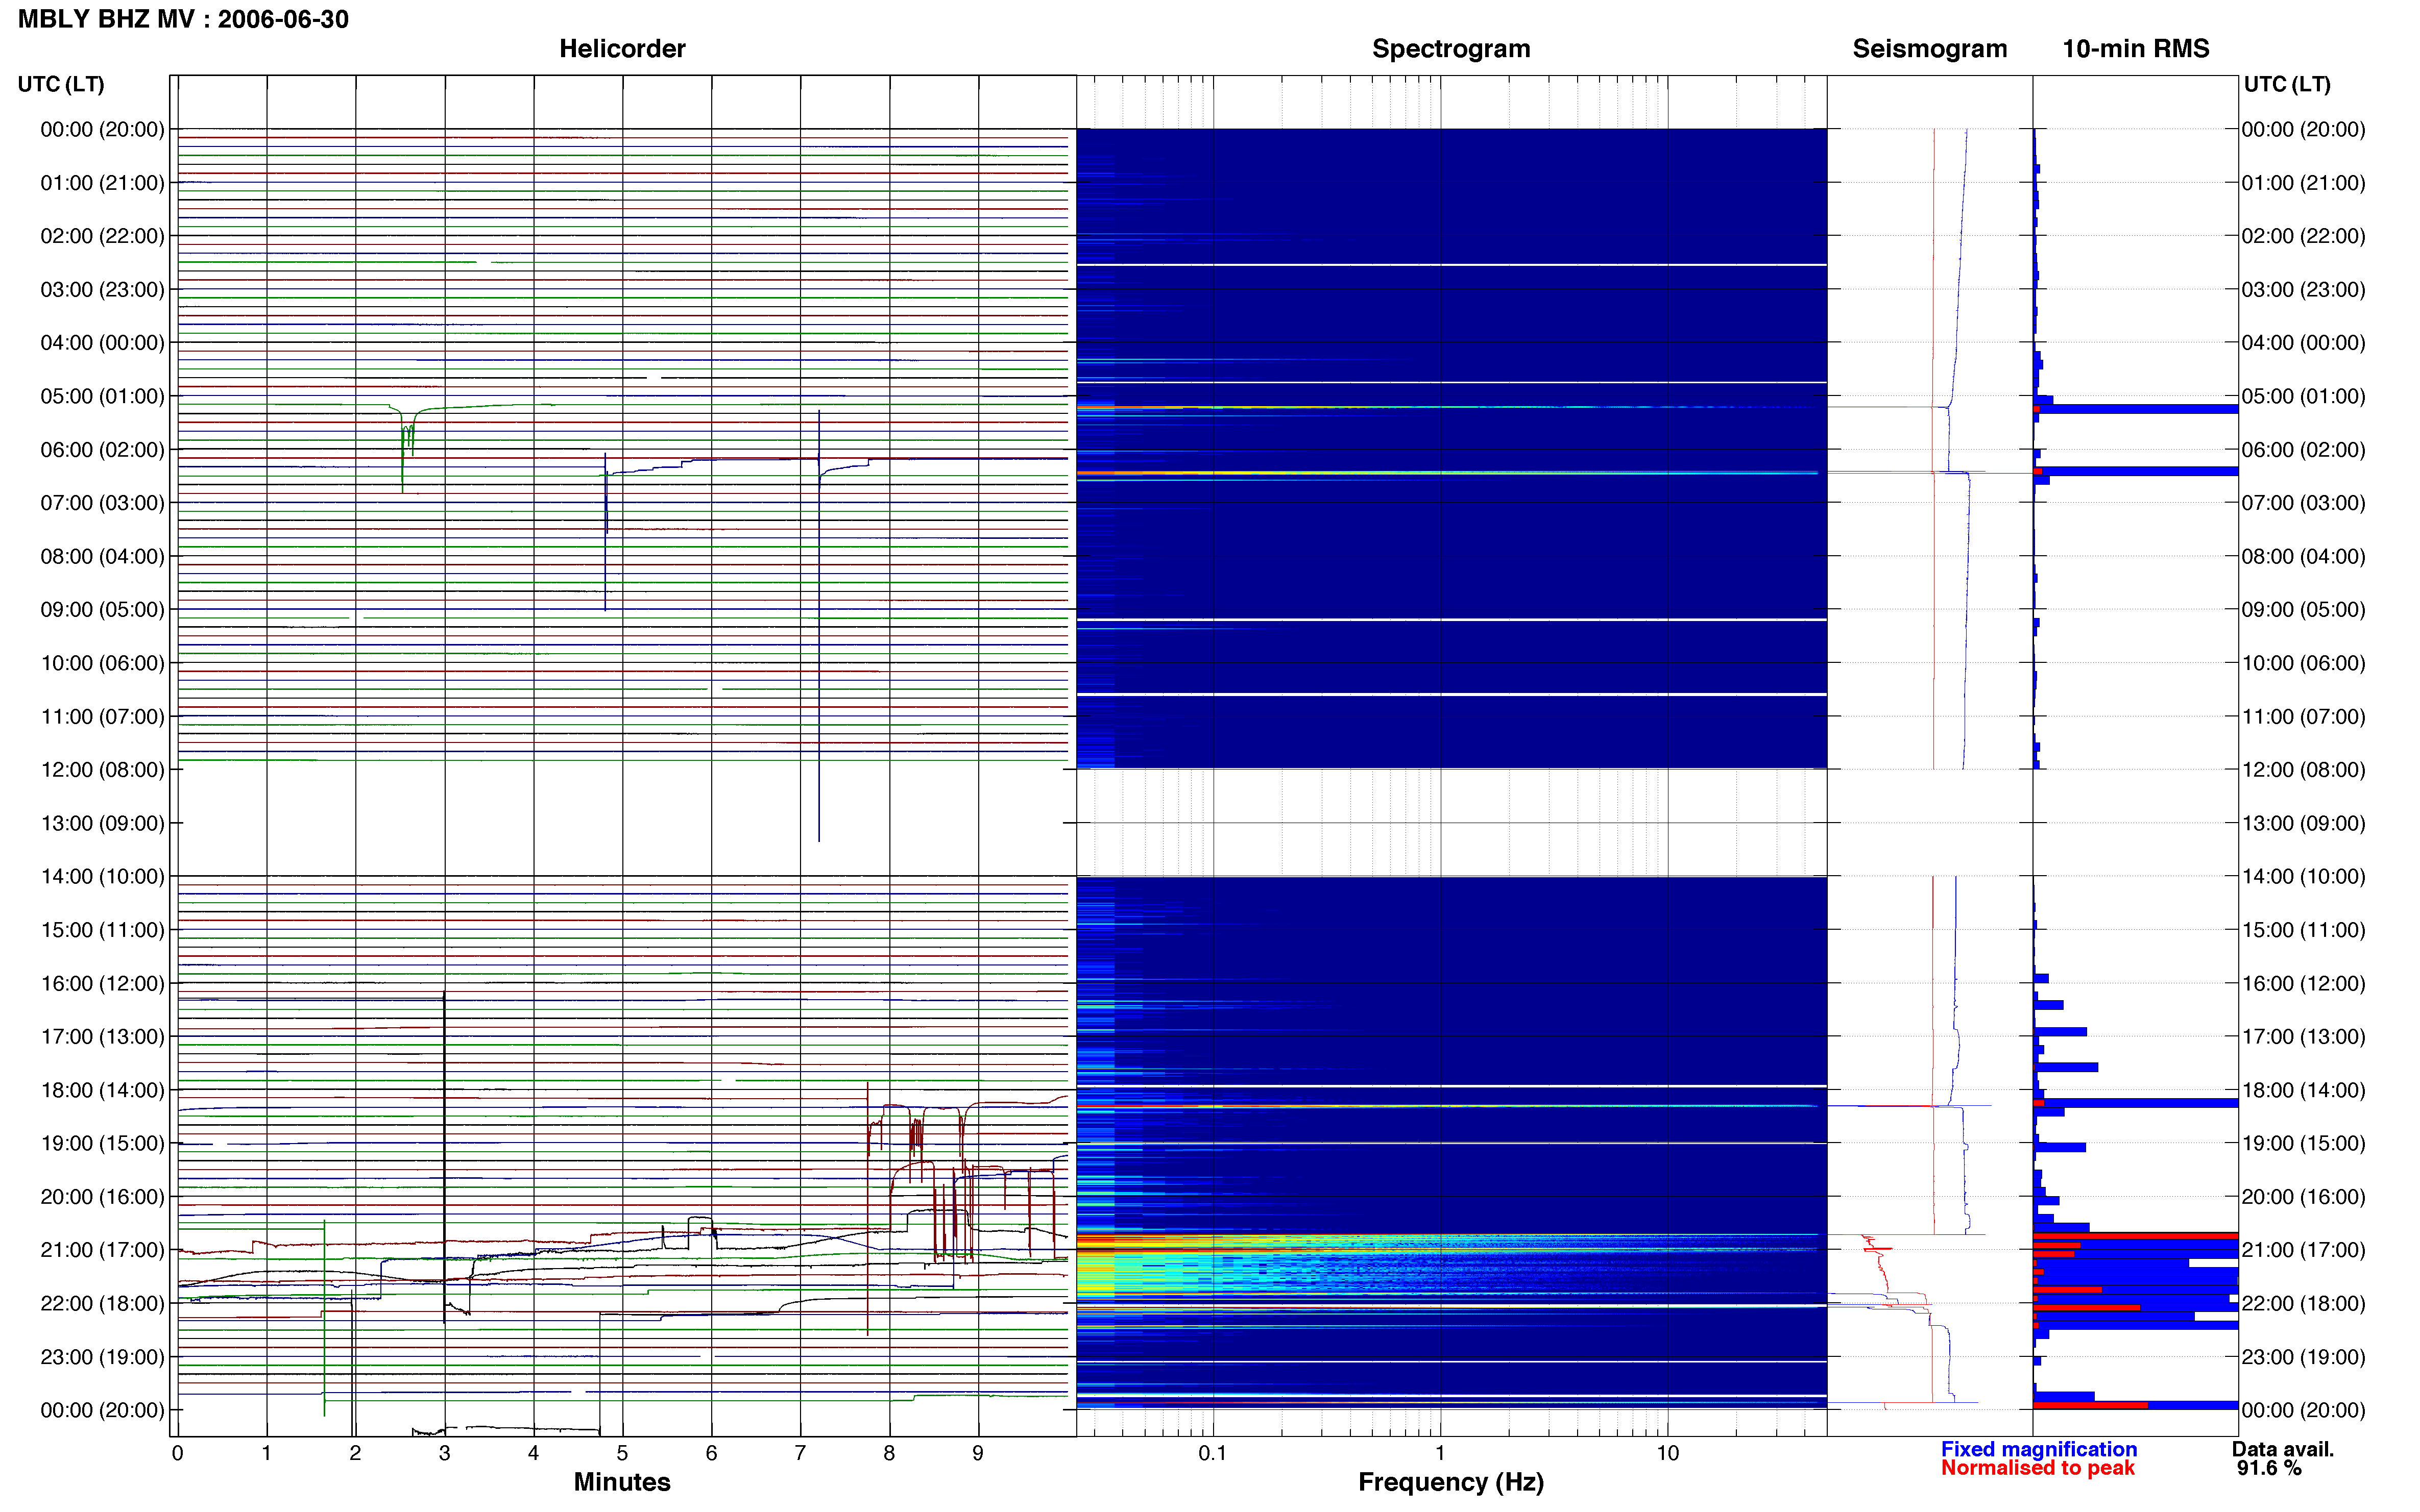Click the '1' frequency tick label
The height and width of the screenshot is (1512, 2420).
[1440, 1453]
